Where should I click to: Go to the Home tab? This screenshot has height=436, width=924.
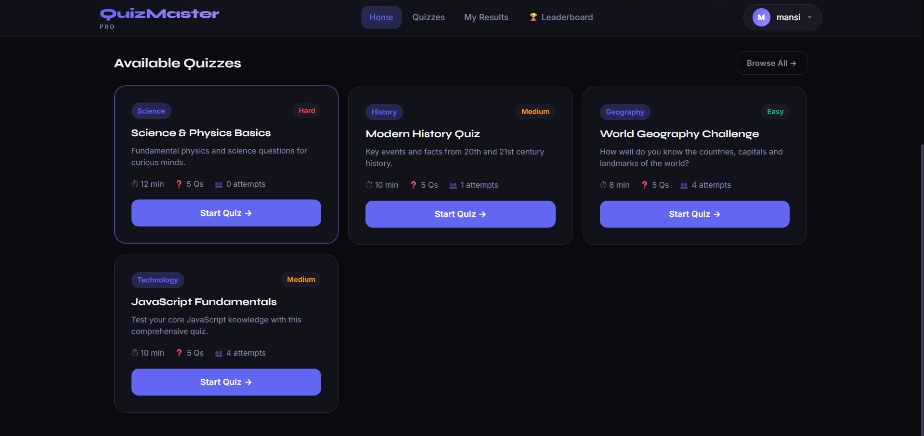tap(381, 17)
